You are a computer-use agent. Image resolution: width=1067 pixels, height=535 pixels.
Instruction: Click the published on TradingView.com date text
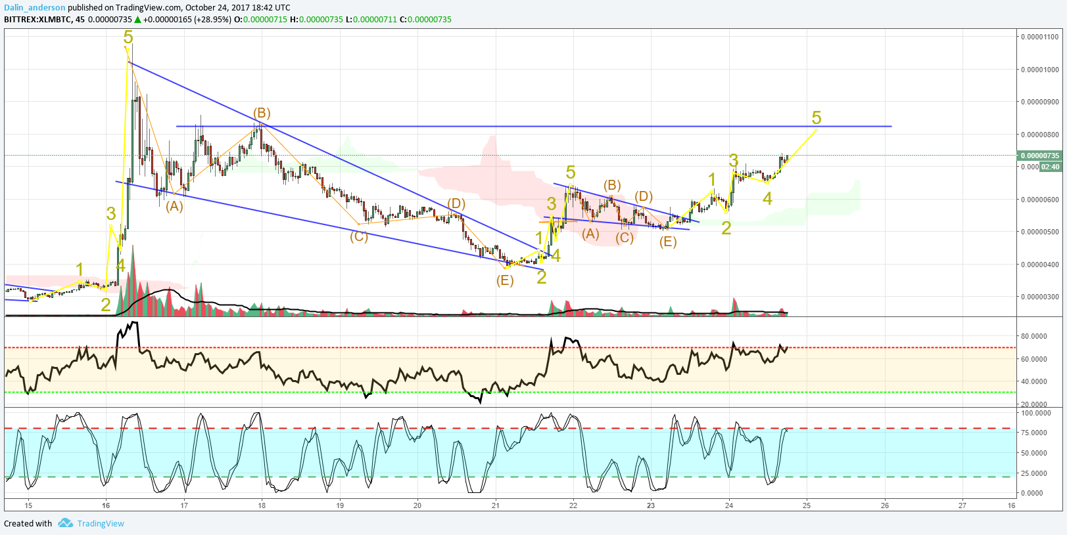pos(179,8)
